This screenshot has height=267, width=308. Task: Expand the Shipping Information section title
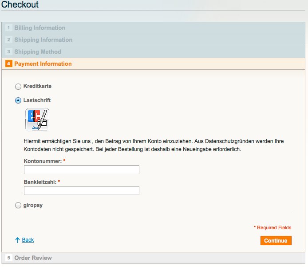43,40
